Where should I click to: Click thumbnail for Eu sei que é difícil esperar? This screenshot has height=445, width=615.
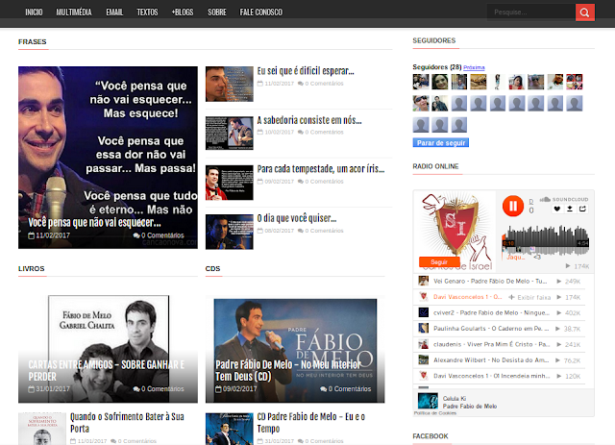point(230,84)
